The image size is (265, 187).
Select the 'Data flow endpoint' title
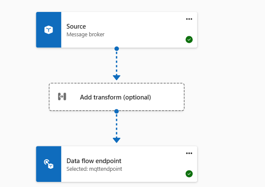[x=94, y=161]
